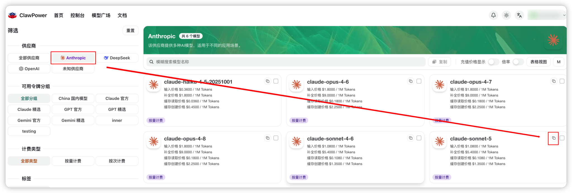572x193 pixels.
Task: Click the claude-opus-4-8 model title
Action: (185, 138)
